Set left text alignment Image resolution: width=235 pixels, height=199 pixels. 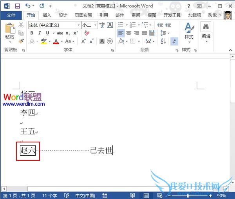[121, 33]
